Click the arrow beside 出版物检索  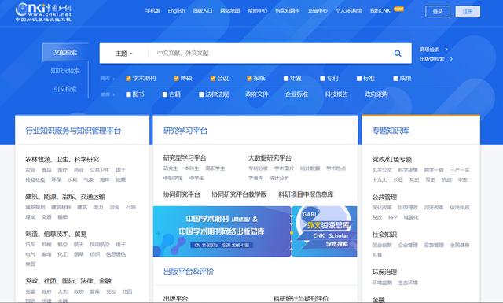click(x=451, y=59)
